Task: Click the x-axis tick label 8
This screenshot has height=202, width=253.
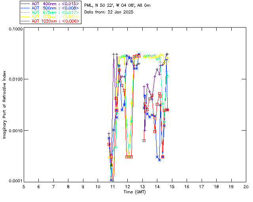Action: [x=68, y=187]
